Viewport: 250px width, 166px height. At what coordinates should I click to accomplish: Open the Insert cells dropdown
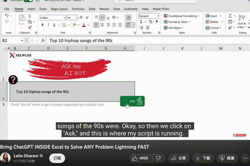pyautogui.click(x=220, y=16)
